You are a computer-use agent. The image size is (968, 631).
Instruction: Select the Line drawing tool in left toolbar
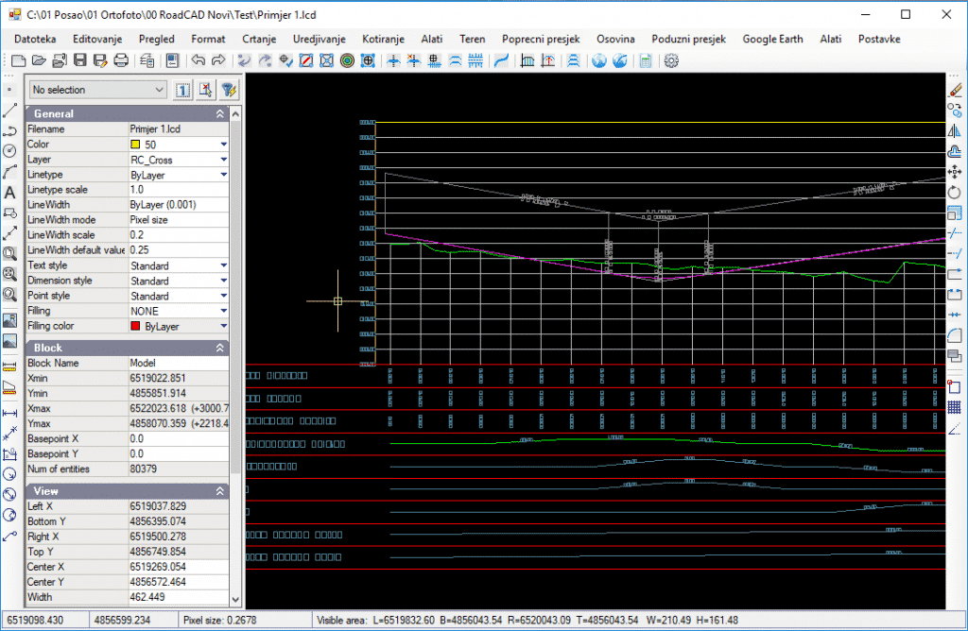(9, 111)
